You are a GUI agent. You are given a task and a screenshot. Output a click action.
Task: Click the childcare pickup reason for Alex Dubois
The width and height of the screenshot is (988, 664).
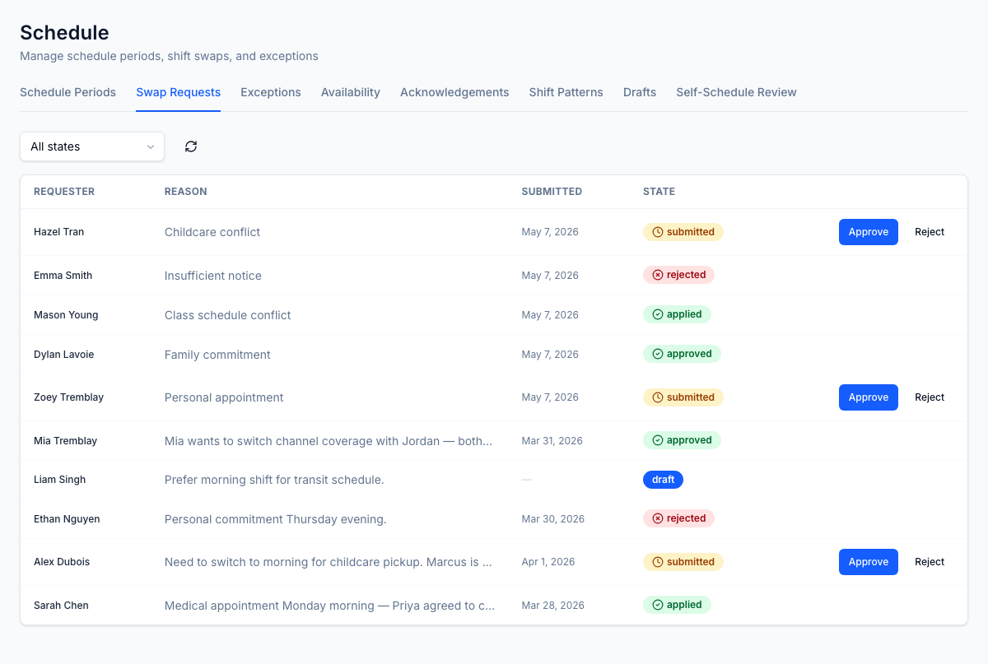coord(329,562)
